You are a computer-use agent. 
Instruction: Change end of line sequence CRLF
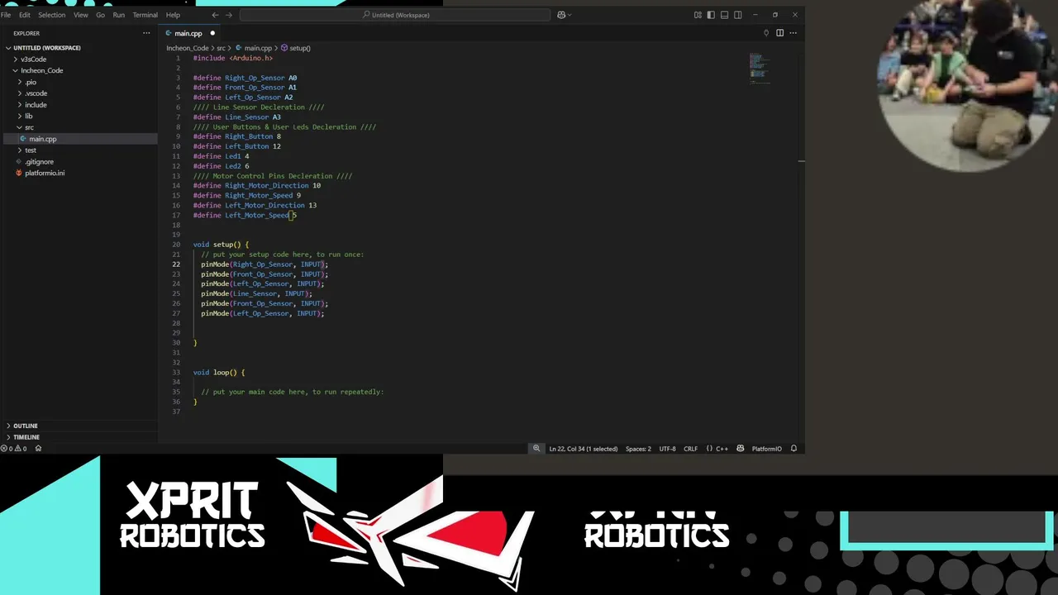pyautogui.click(x=690, y=449)
